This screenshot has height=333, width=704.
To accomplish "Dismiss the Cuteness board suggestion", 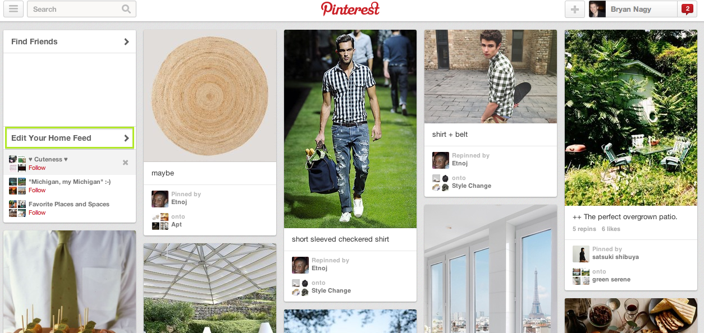I will (x=125, y=163).
